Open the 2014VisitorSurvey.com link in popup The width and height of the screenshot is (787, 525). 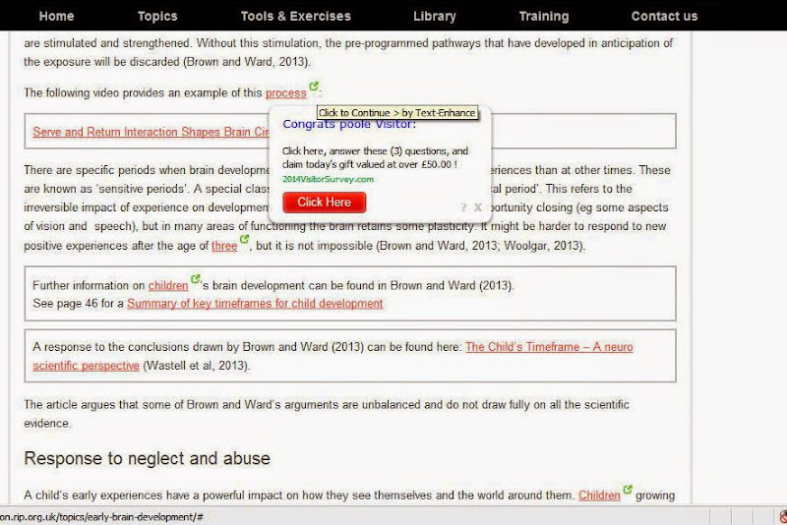tap(328, 179)
